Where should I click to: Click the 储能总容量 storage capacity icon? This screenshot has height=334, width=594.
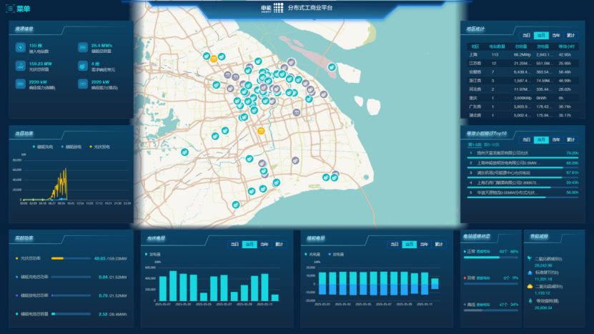click(x=81, y=48)
